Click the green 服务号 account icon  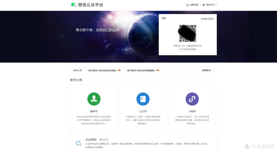click(x=94, y=99)
